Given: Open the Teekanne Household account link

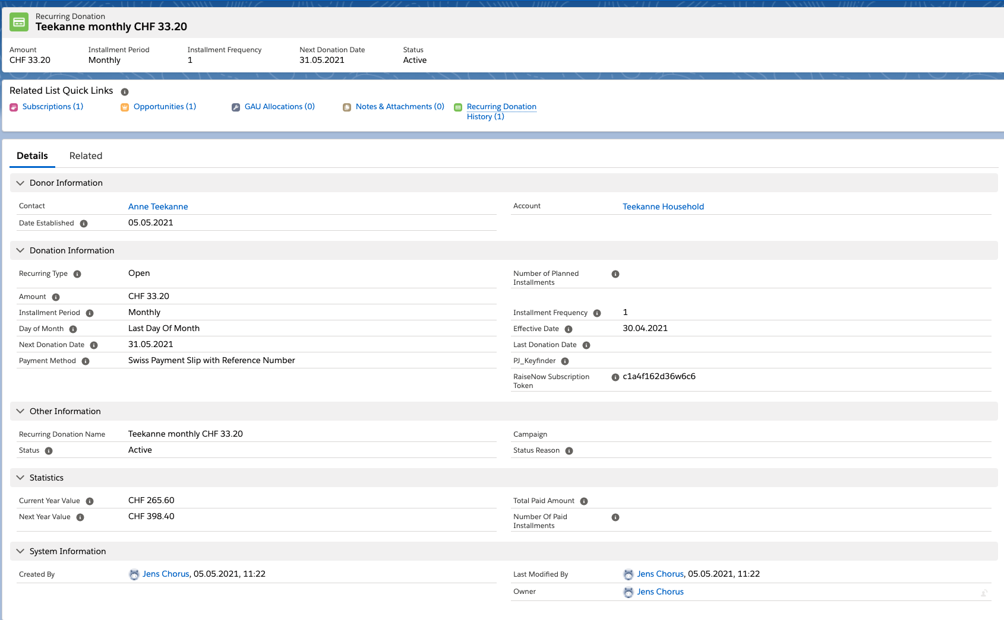Looking at the screenshot, I should coord(663,207).
